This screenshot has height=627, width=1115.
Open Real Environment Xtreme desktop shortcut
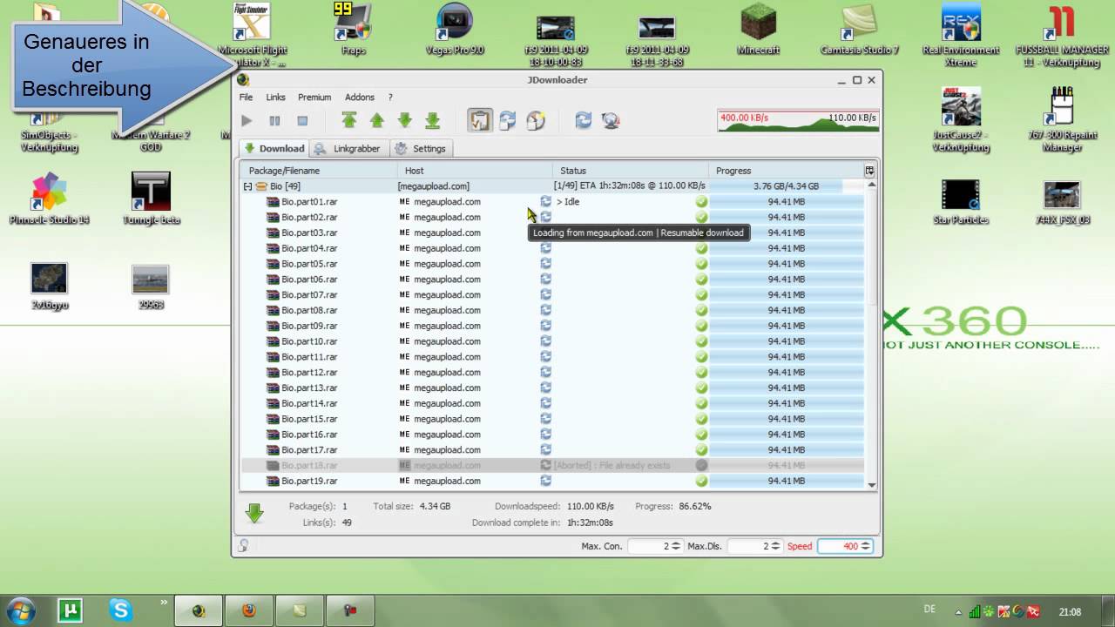pos(961,35)
